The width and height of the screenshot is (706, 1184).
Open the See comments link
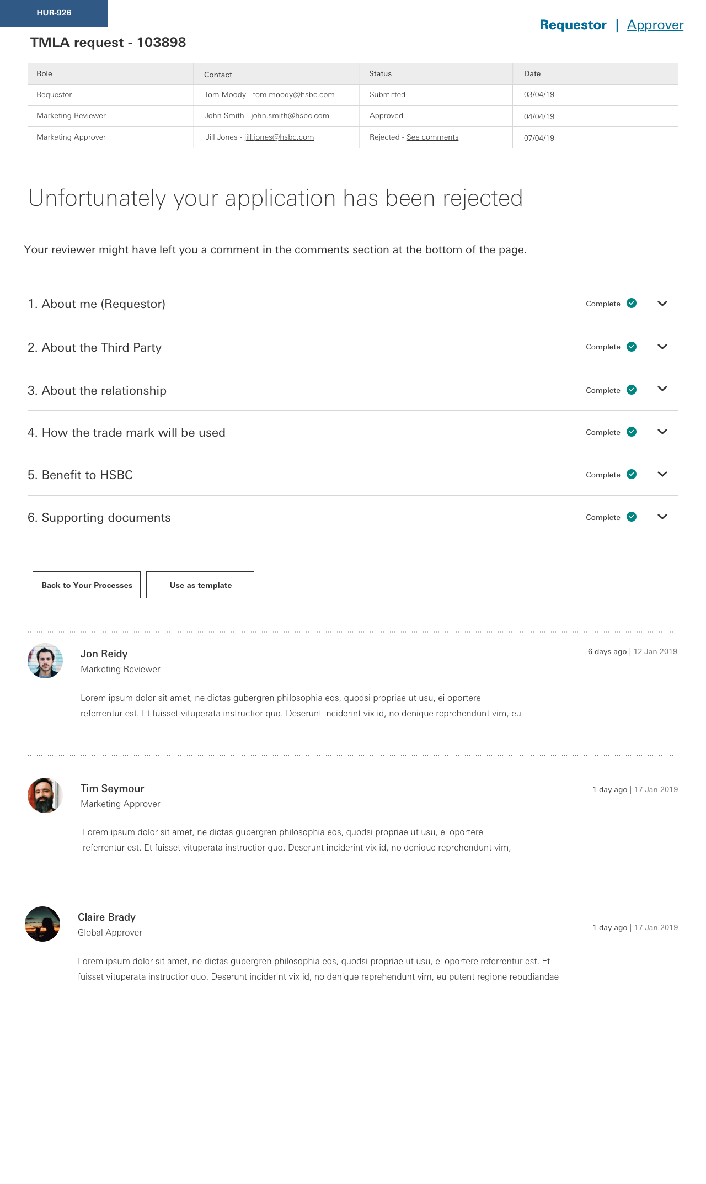432,137
